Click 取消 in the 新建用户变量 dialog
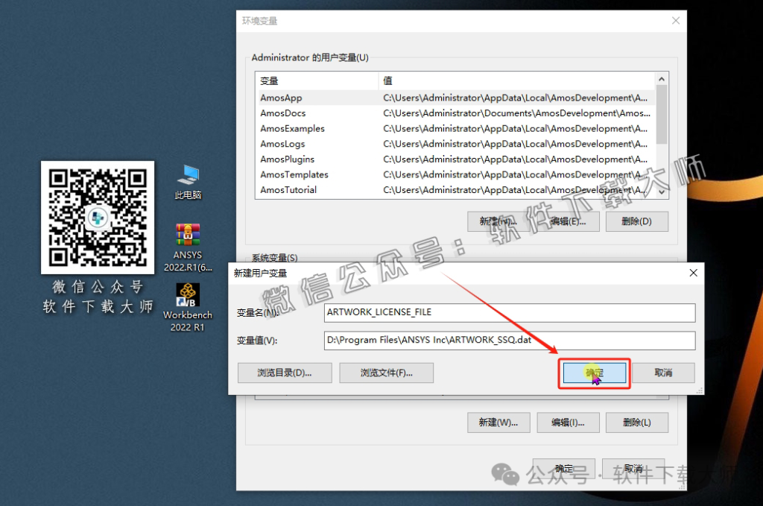This screenshot has height=506, width=763. point(663,374)
